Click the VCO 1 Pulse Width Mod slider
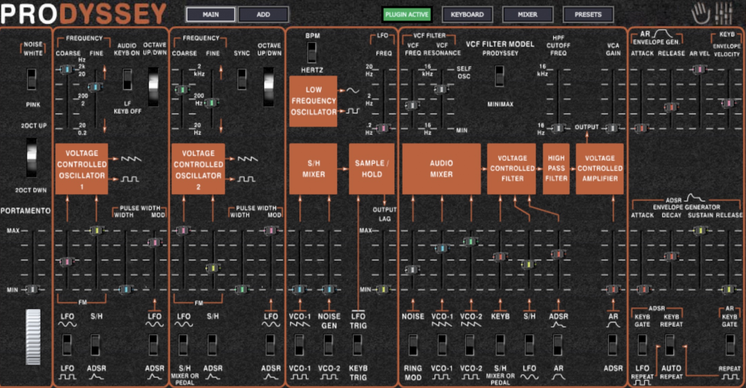This screenshot has height=388, width=746. [x=155, y=243]
